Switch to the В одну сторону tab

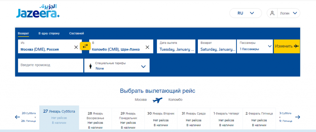(x=49, y=33)
